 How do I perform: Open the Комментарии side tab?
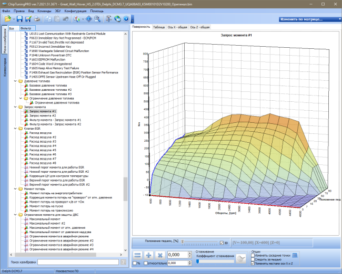click(5, 67)
